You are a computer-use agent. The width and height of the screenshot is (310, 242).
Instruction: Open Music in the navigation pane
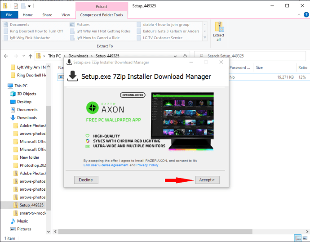coord(19,221)
